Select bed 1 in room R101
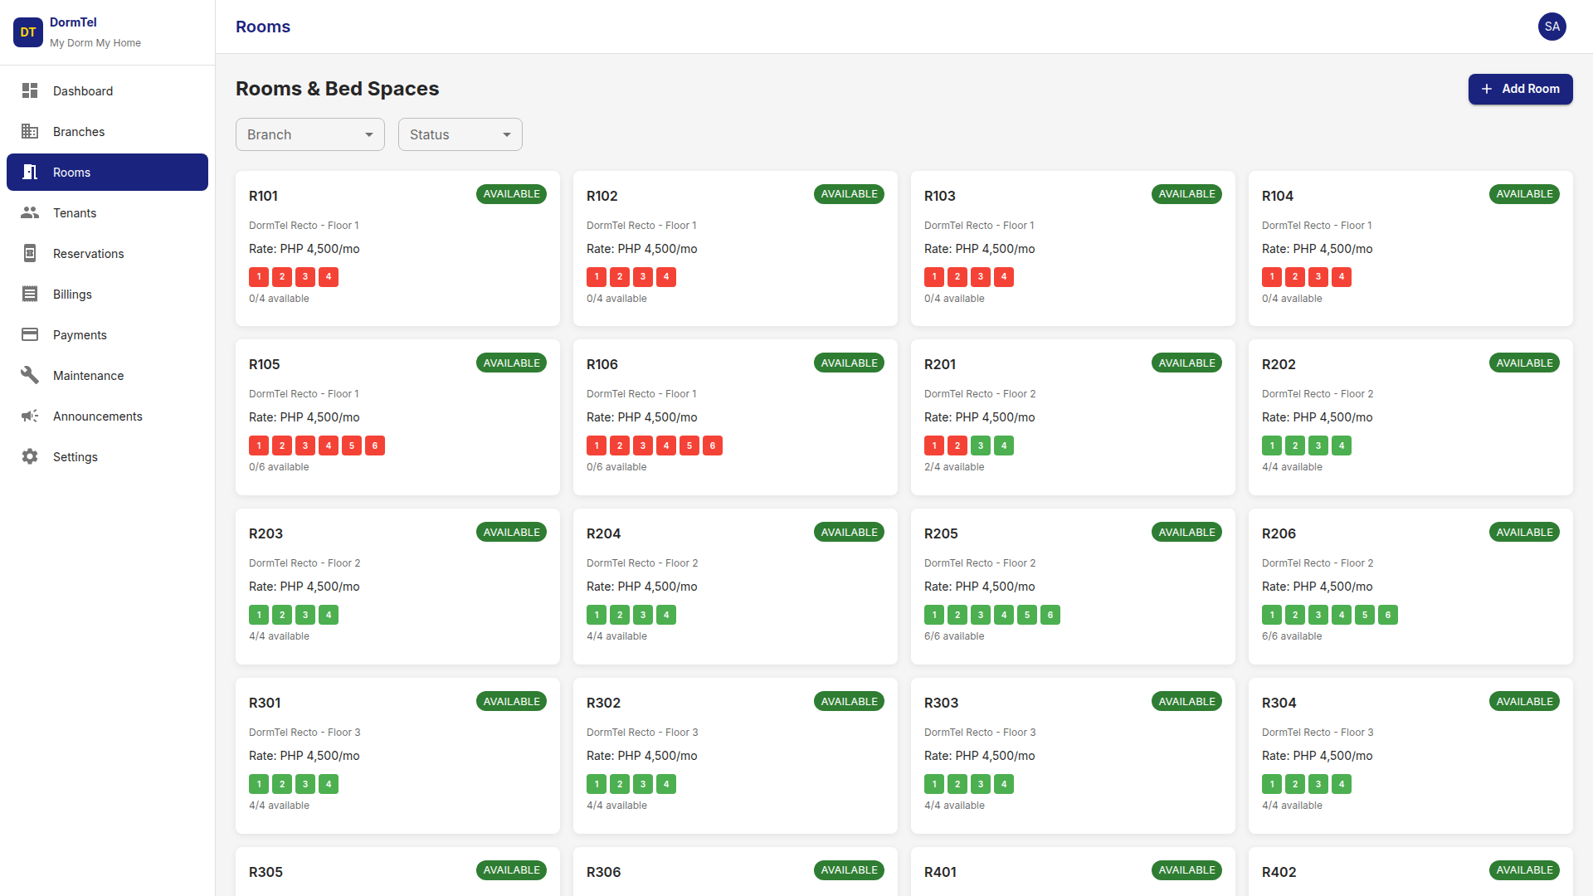 pos(259,277)
